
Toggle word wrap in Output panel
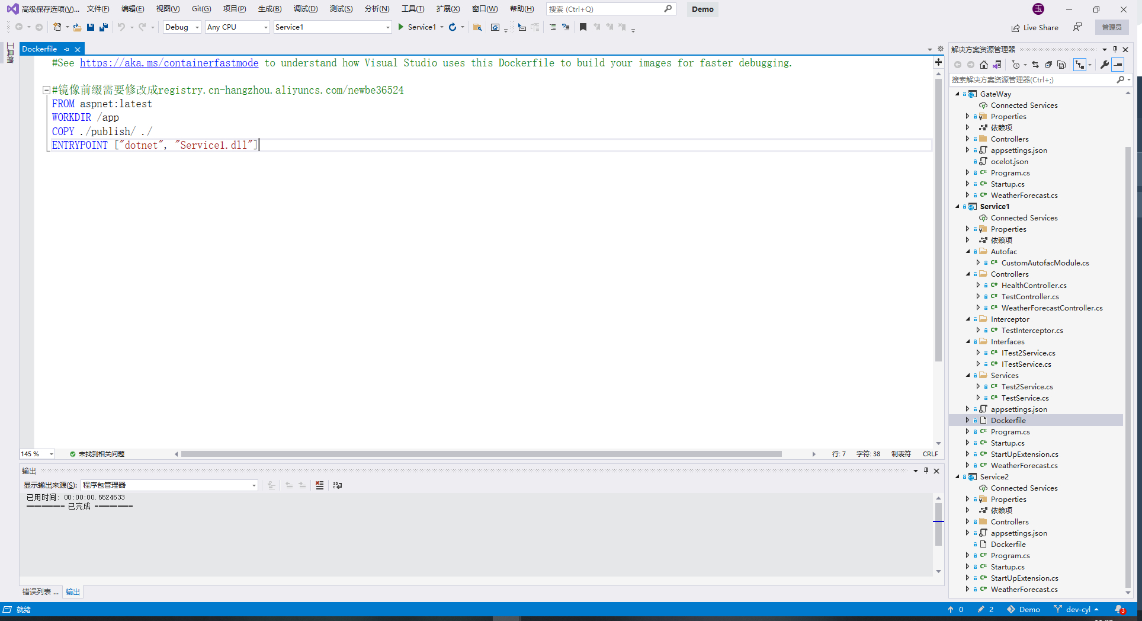(x=338, y=485)
